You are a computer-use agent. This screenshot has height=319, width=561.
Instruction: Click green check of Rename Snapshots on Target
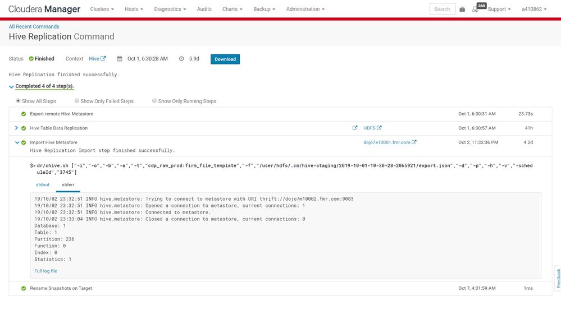click(x=24, y=288)
